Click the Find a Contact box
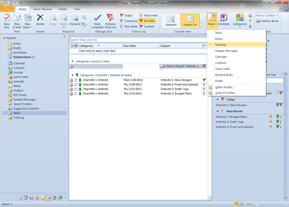This screenshot has height=207, width=289. click(267, 16)
